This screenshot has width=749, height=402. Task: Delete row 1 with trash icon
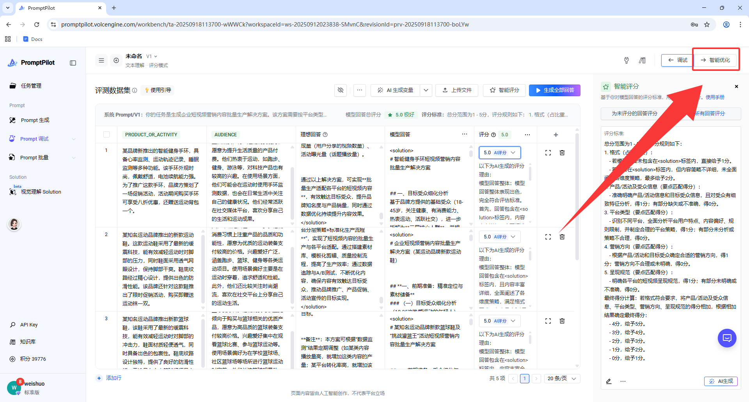pyautogui.click(x=562, y=153)
